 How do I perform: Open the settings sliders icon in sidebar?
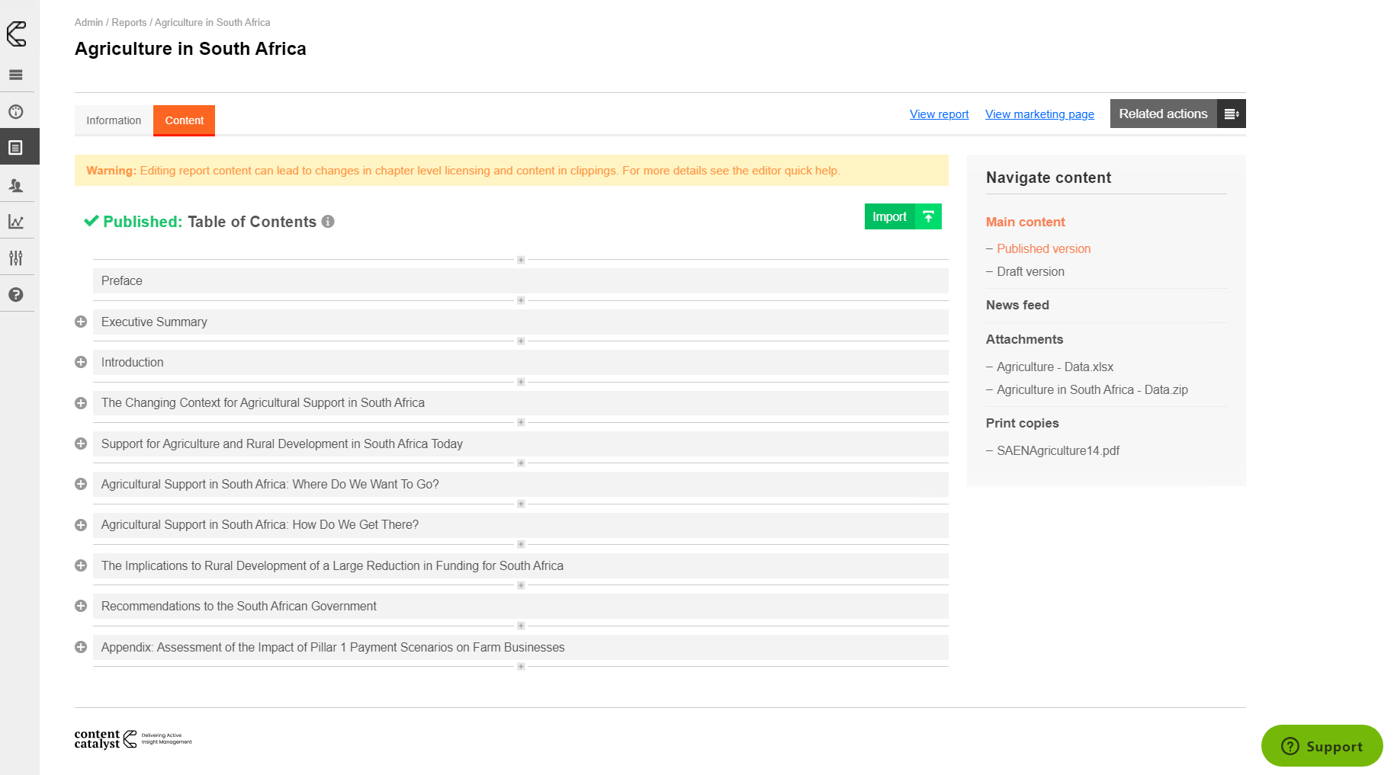16,258
